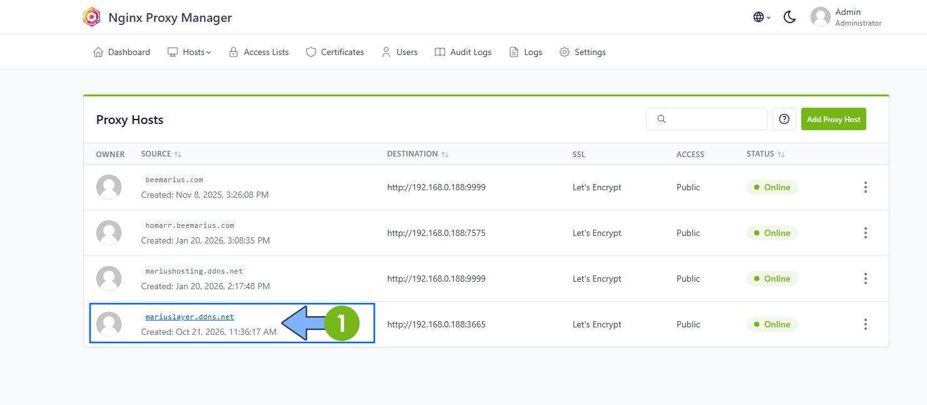Click owner avatar in mariushosting.ddns.net row
This screenshot has width=927, height=405.
click(109, 279)
